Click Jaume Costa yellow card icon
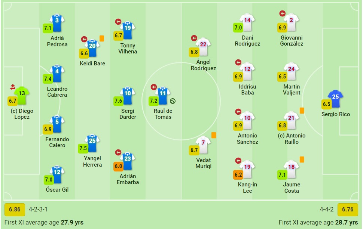The image size is (363, 229). (302, 160)
